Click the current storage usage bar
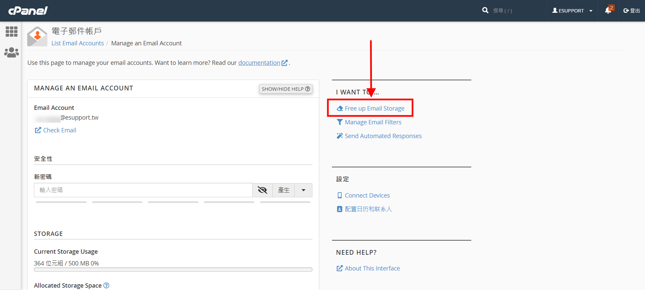Viewport: 645px width, 290px height. point(173,270)
